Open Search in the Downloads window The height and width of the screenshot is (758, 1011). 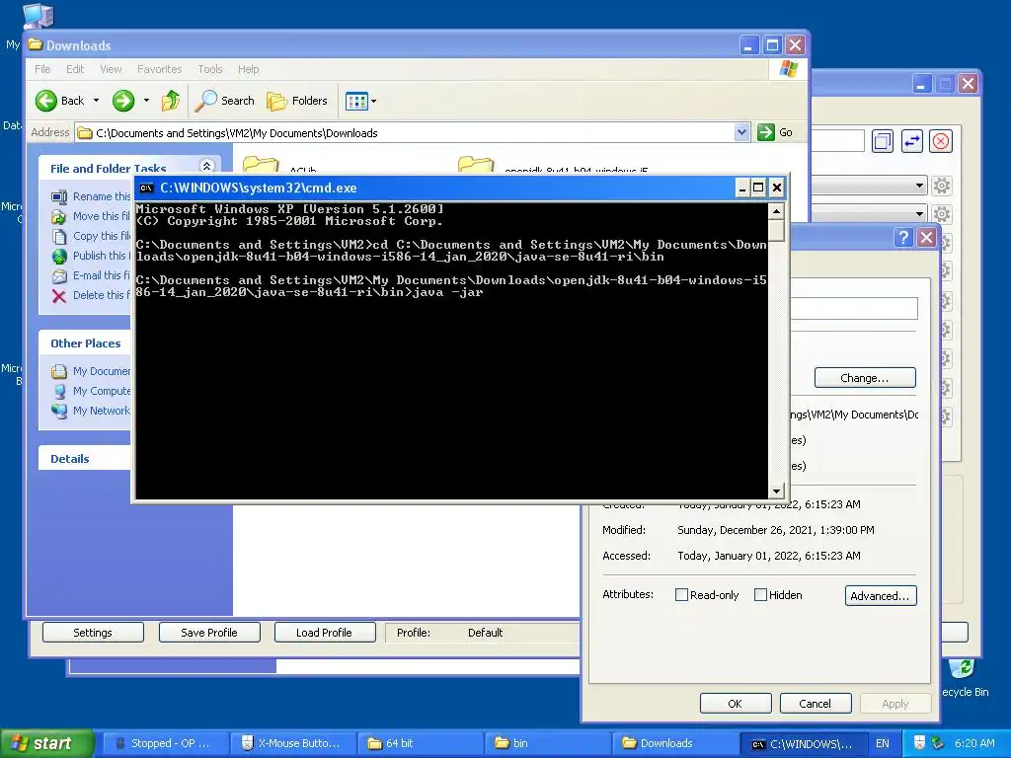point(225,101)
